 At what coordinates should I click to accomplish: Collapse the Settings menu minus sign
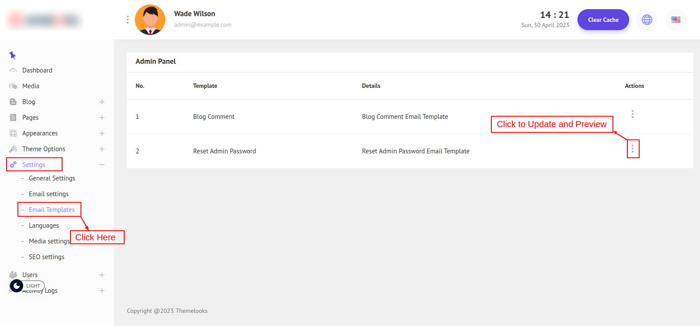[x=102, y=165]
